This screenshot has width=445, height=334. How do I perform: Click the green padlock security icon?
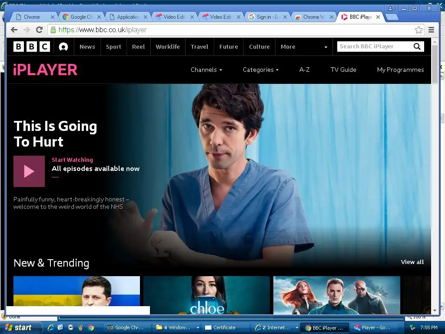click(x=53, y=30)
